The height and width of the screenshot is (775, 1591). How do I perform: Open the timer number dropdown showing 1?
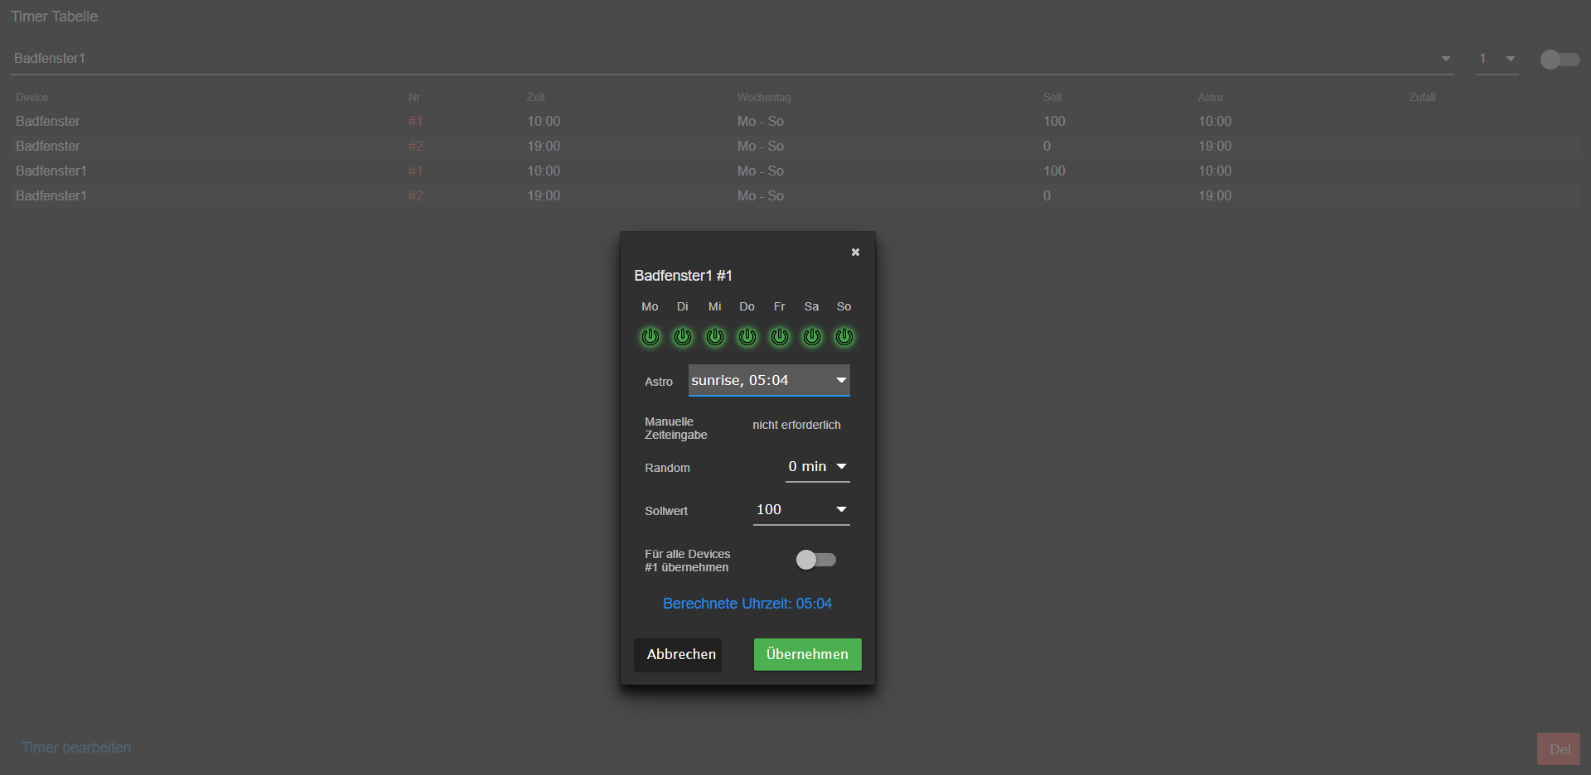(1497, 59)
